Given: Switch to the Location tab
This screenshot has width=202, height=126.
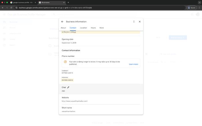Looking at the screenshot, I should tap(83, 28).
